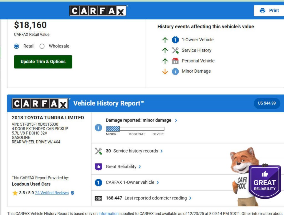Click the Great Reliability thumbs-up icon

pyautogui.click(x=98, y=167)
